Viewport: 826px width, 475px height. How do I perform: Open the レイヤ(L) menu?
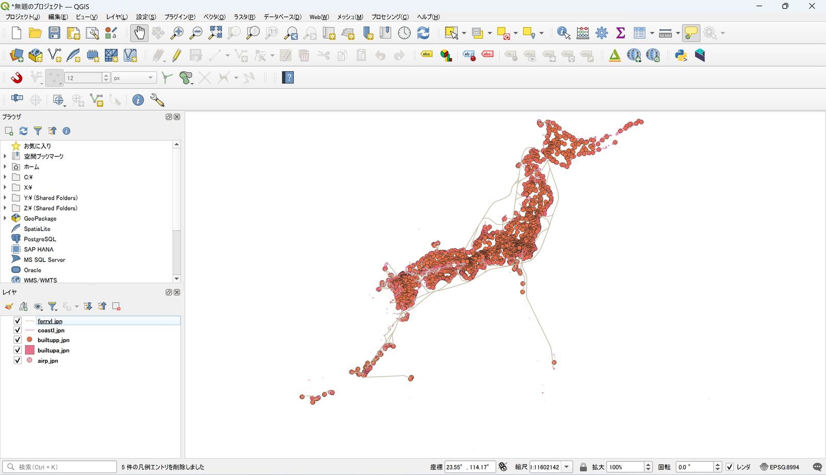pos(117,17)
